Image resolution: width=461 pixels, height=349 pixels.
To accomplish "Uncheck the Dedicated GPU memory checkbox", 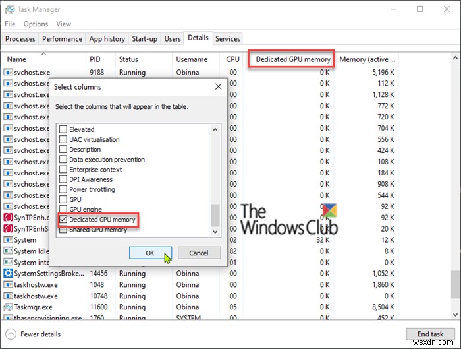I will click(63, 220).
